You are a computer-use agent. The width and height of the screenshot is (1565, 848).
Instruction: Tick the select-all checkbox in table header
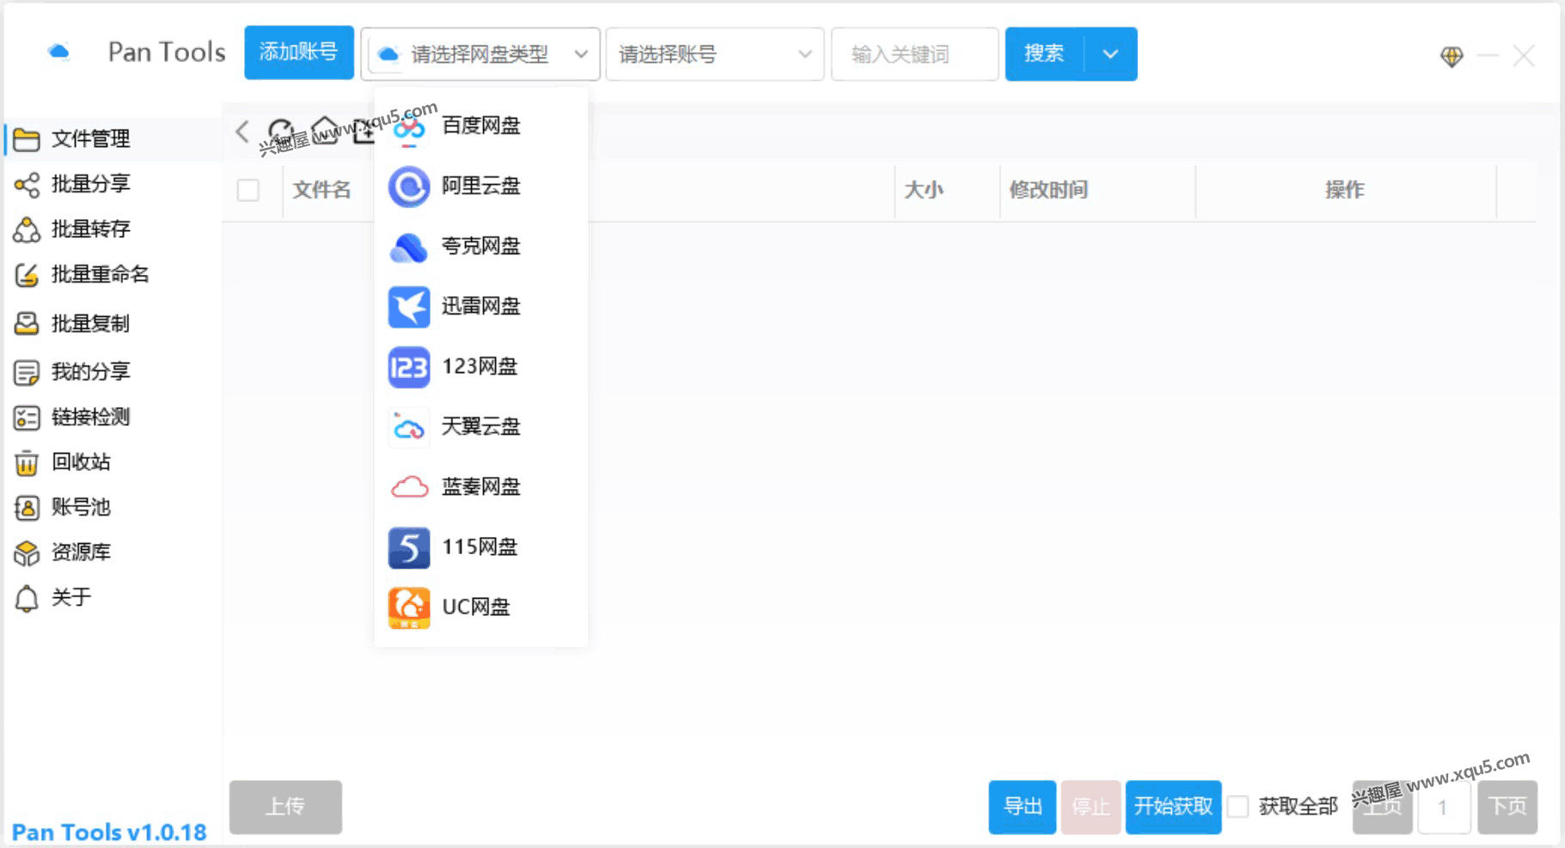[x=248, y=190]
